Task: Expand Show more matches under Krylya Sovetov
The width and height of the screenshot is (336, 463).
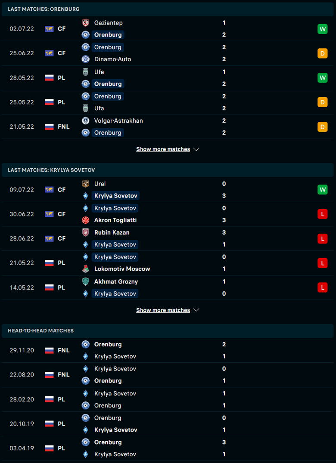Action: pos(163,310)
